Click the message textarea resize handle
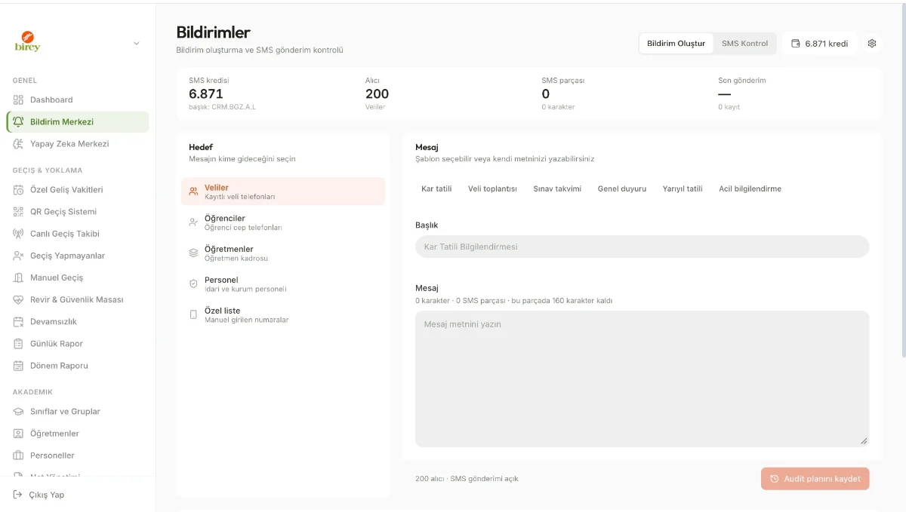The height and width of the screenshot is (512, 906). (864, 441)
